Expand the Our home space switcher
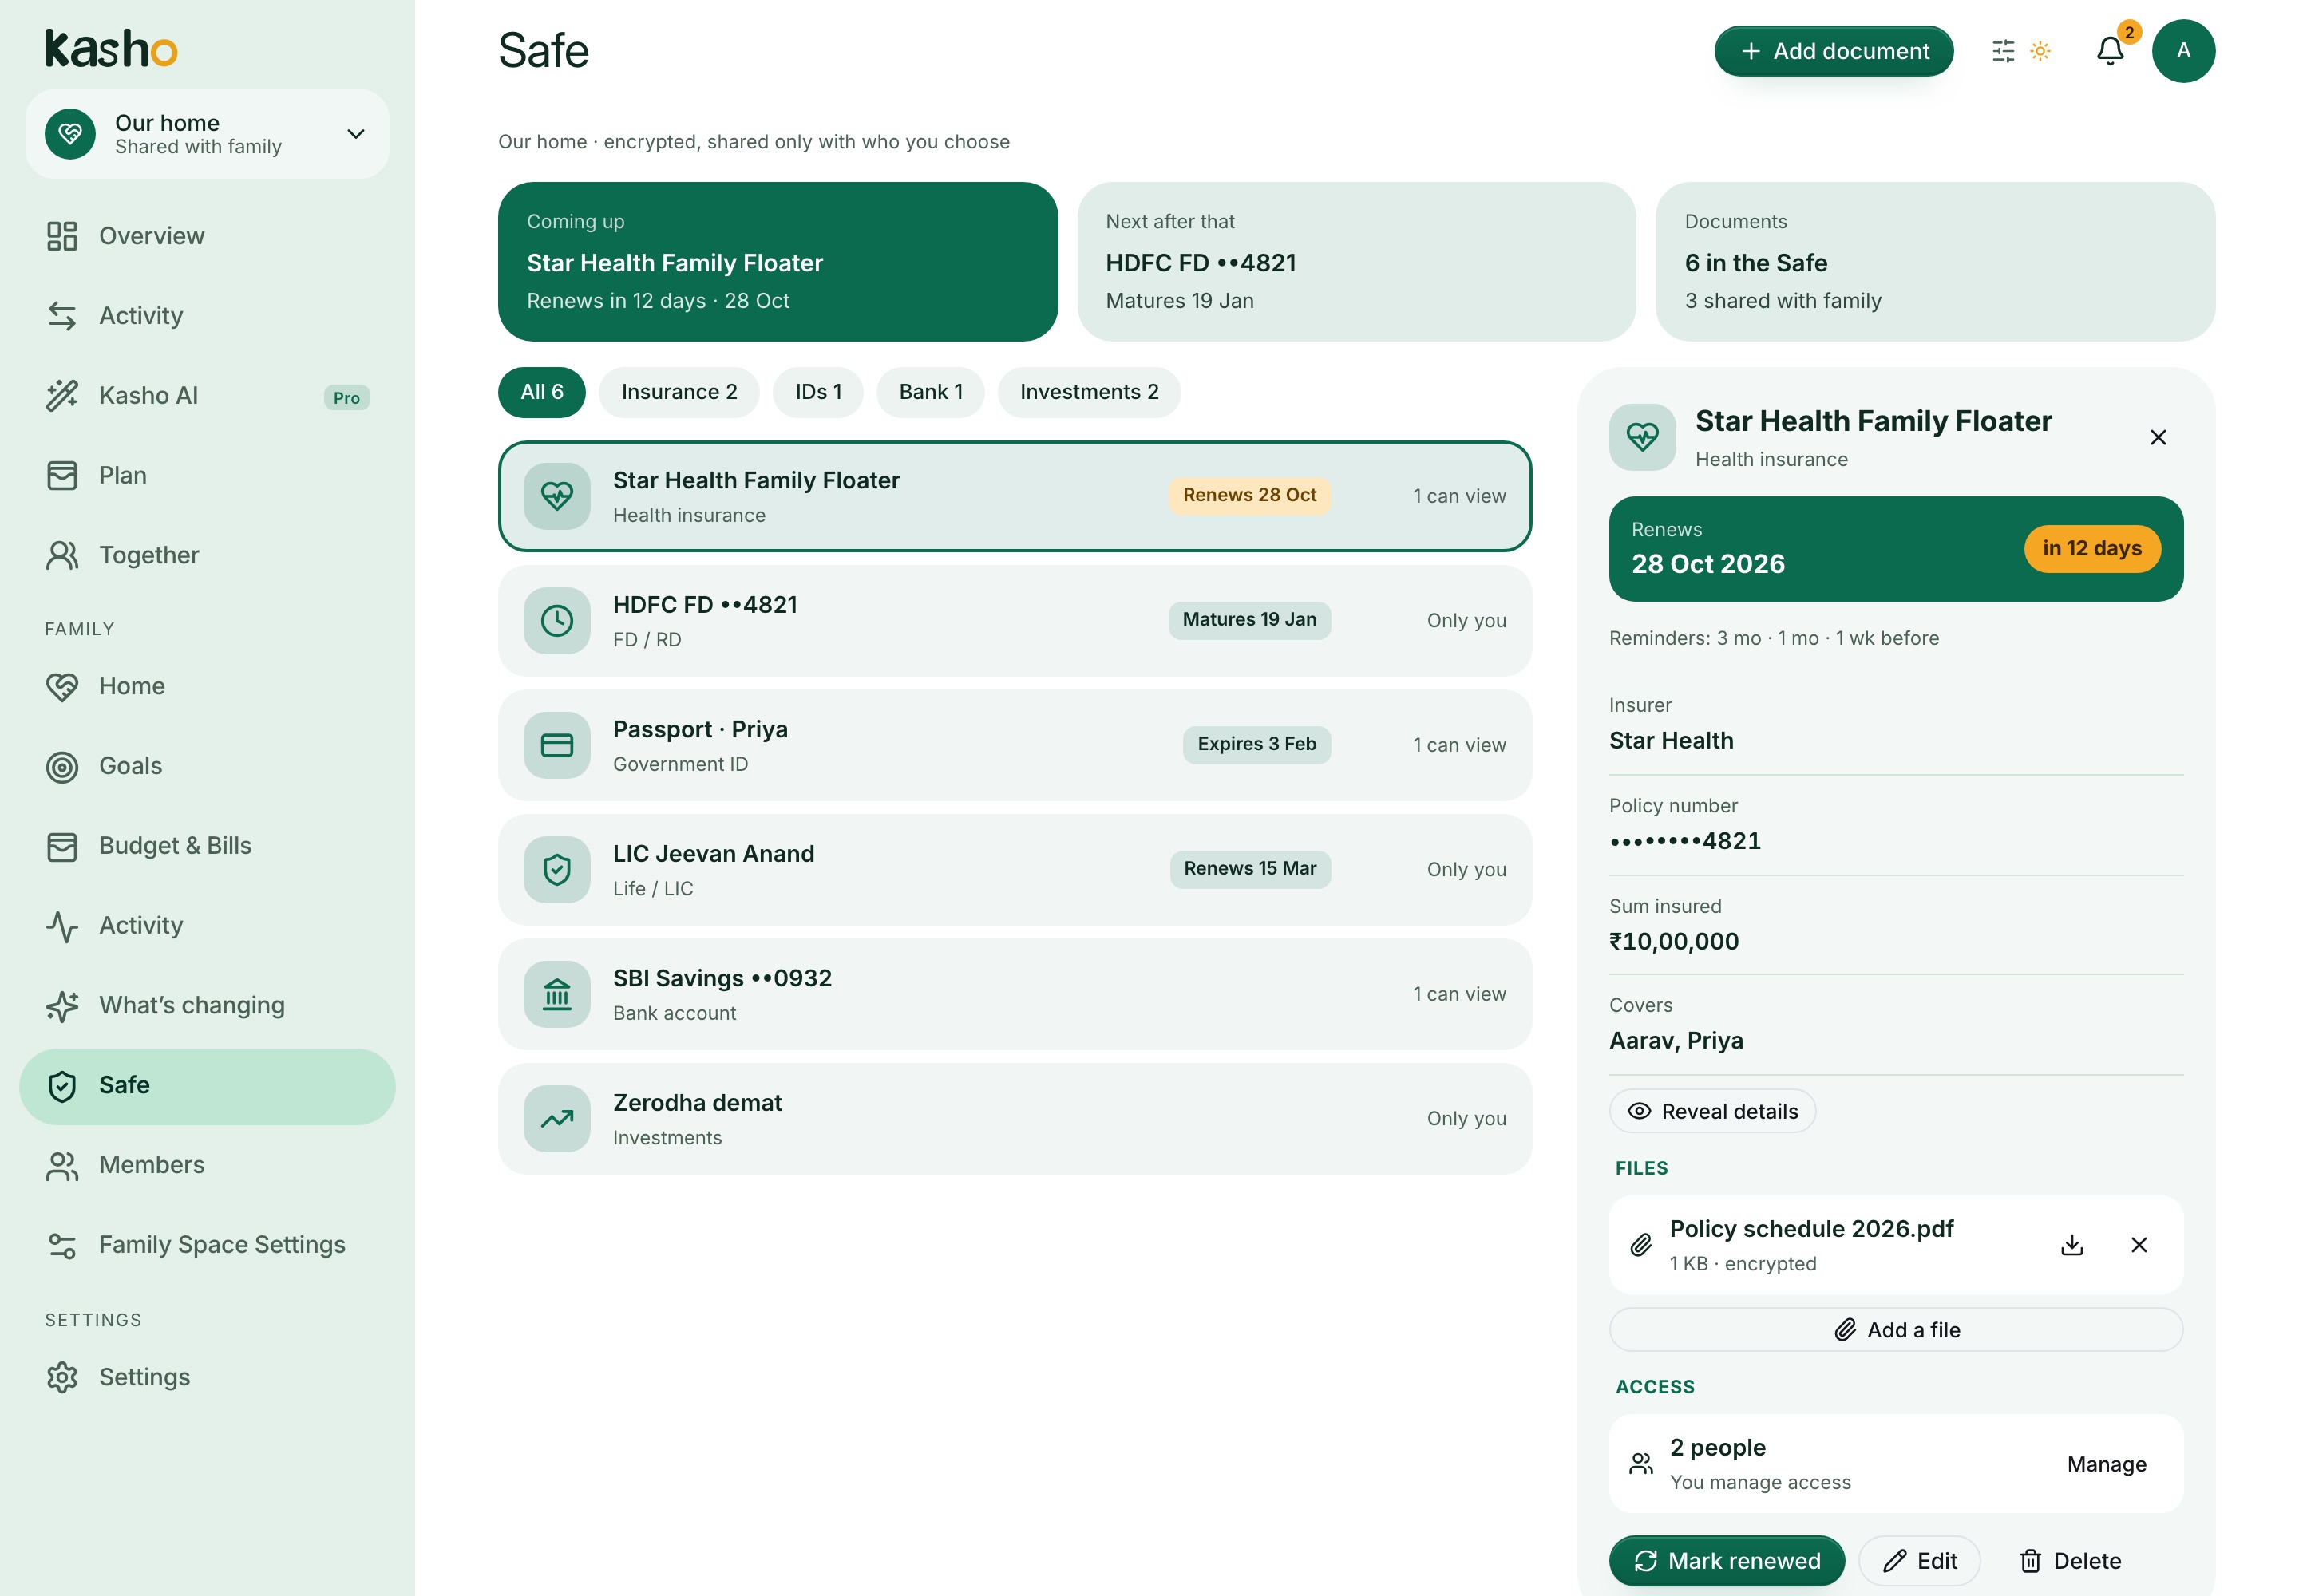 (207, 134)
